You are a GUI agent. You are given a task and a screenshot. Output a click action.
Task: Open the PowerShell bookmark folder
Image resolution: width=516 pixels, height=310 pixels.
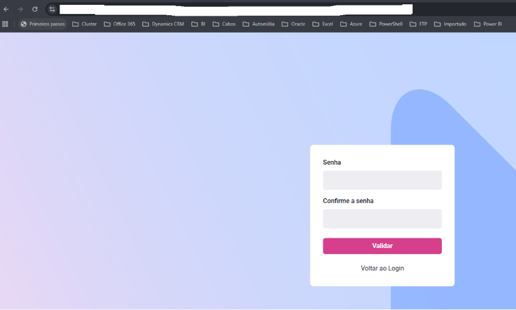click(386, 24)
